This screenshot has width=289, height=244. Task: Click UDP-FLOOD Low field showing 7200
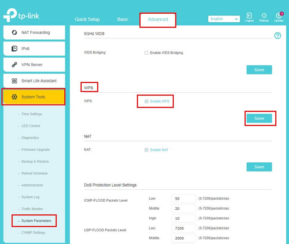(184, 228)
